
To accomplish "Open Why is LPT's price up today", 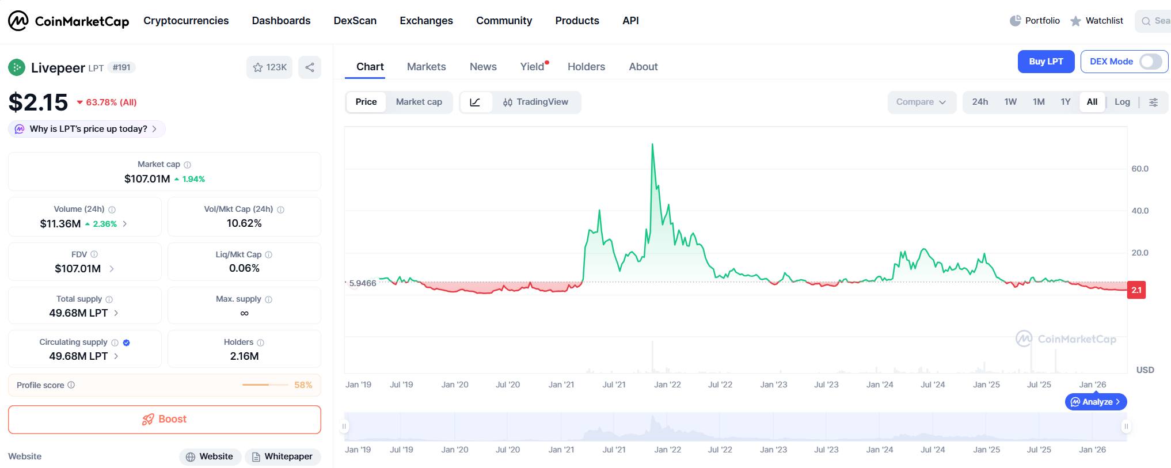I will (x=87, y=129).
